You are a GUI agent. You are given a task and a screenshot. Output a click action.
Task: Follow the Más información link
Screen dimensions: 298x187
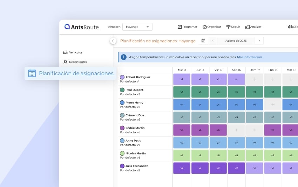point(249,57)
